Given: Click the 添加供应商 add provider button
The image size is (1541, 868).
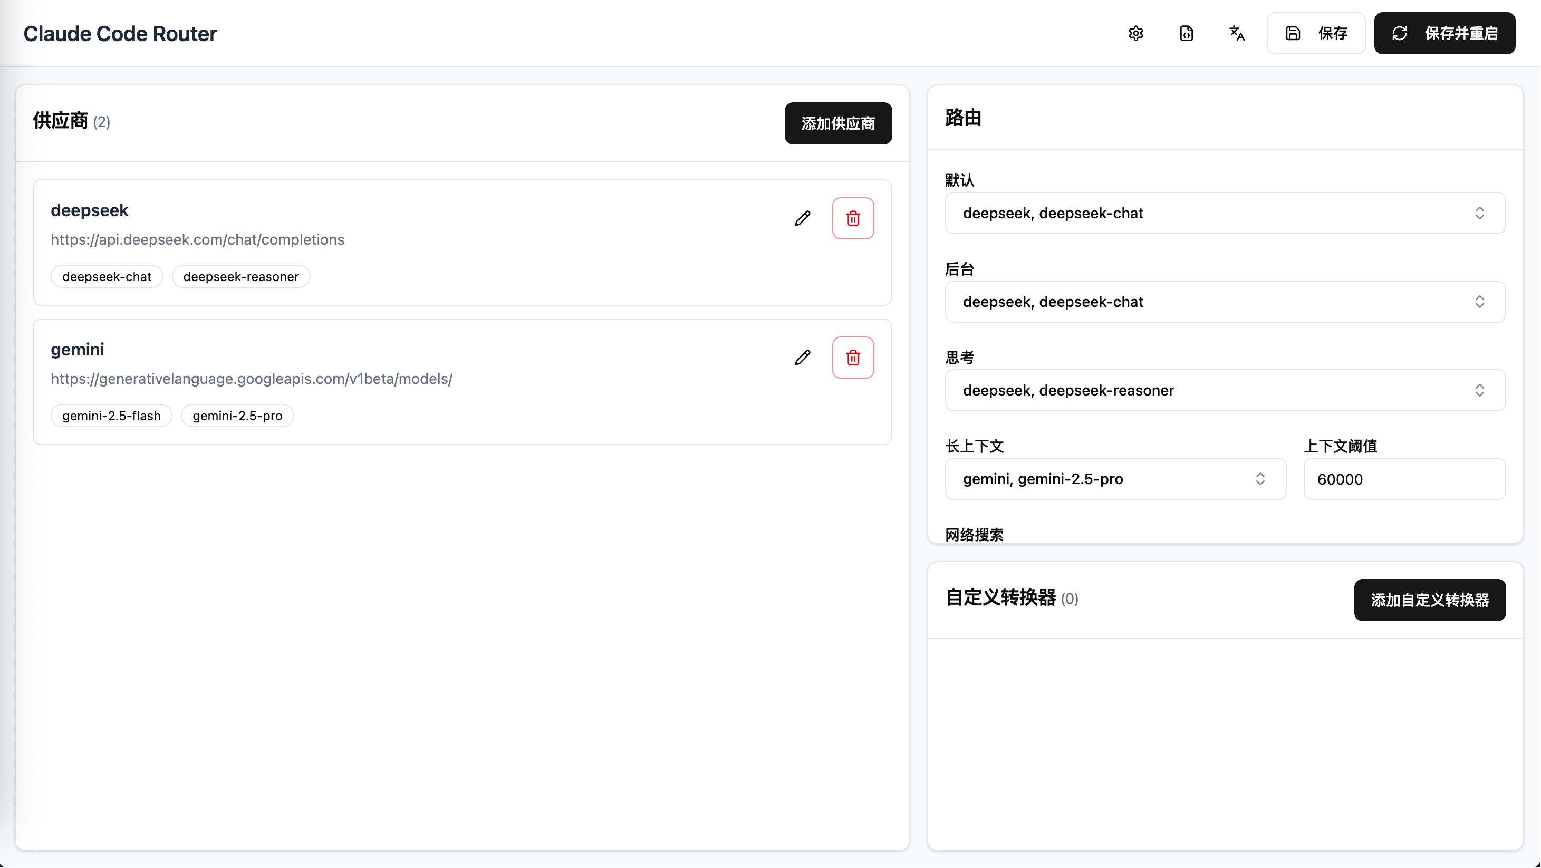Looking at the screenshot, I should 838,123.
